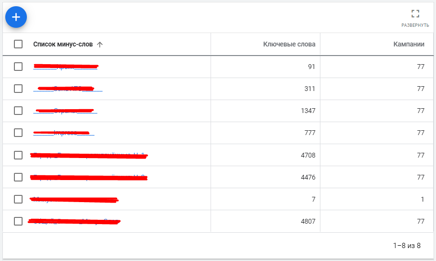The height and width of the screenshot is (261, 436).
Task: Mark the checkbox for the 4807-keyword list
Action: tap(18, 221)
